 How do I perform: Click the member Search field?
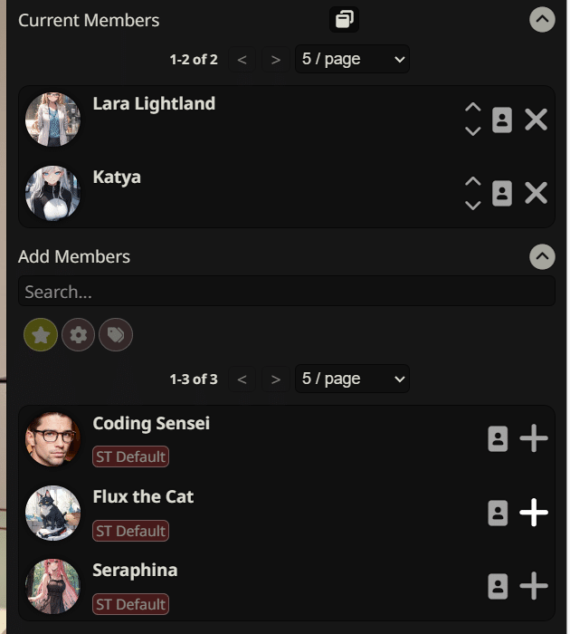pyautogui.click(x=287, y=291)
